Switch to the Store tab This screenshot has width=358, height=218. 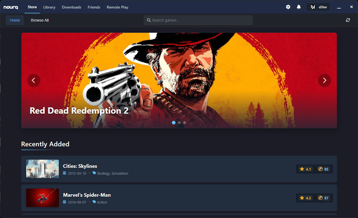pos(32,7)
